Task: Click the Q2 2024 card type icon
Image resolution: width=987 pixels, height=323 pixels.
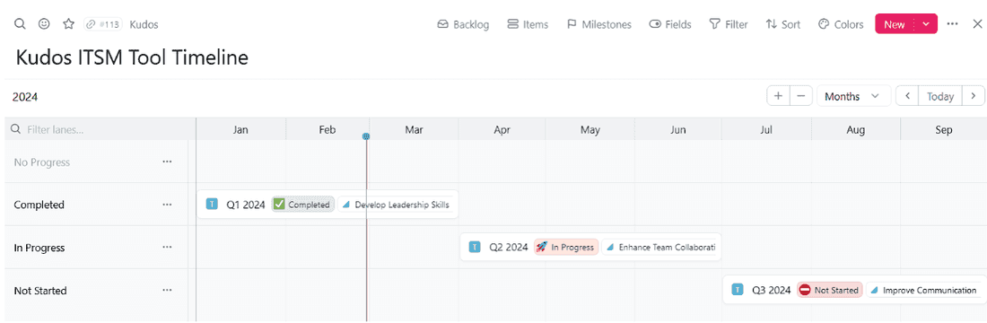Action: click(x=475, y=247)
